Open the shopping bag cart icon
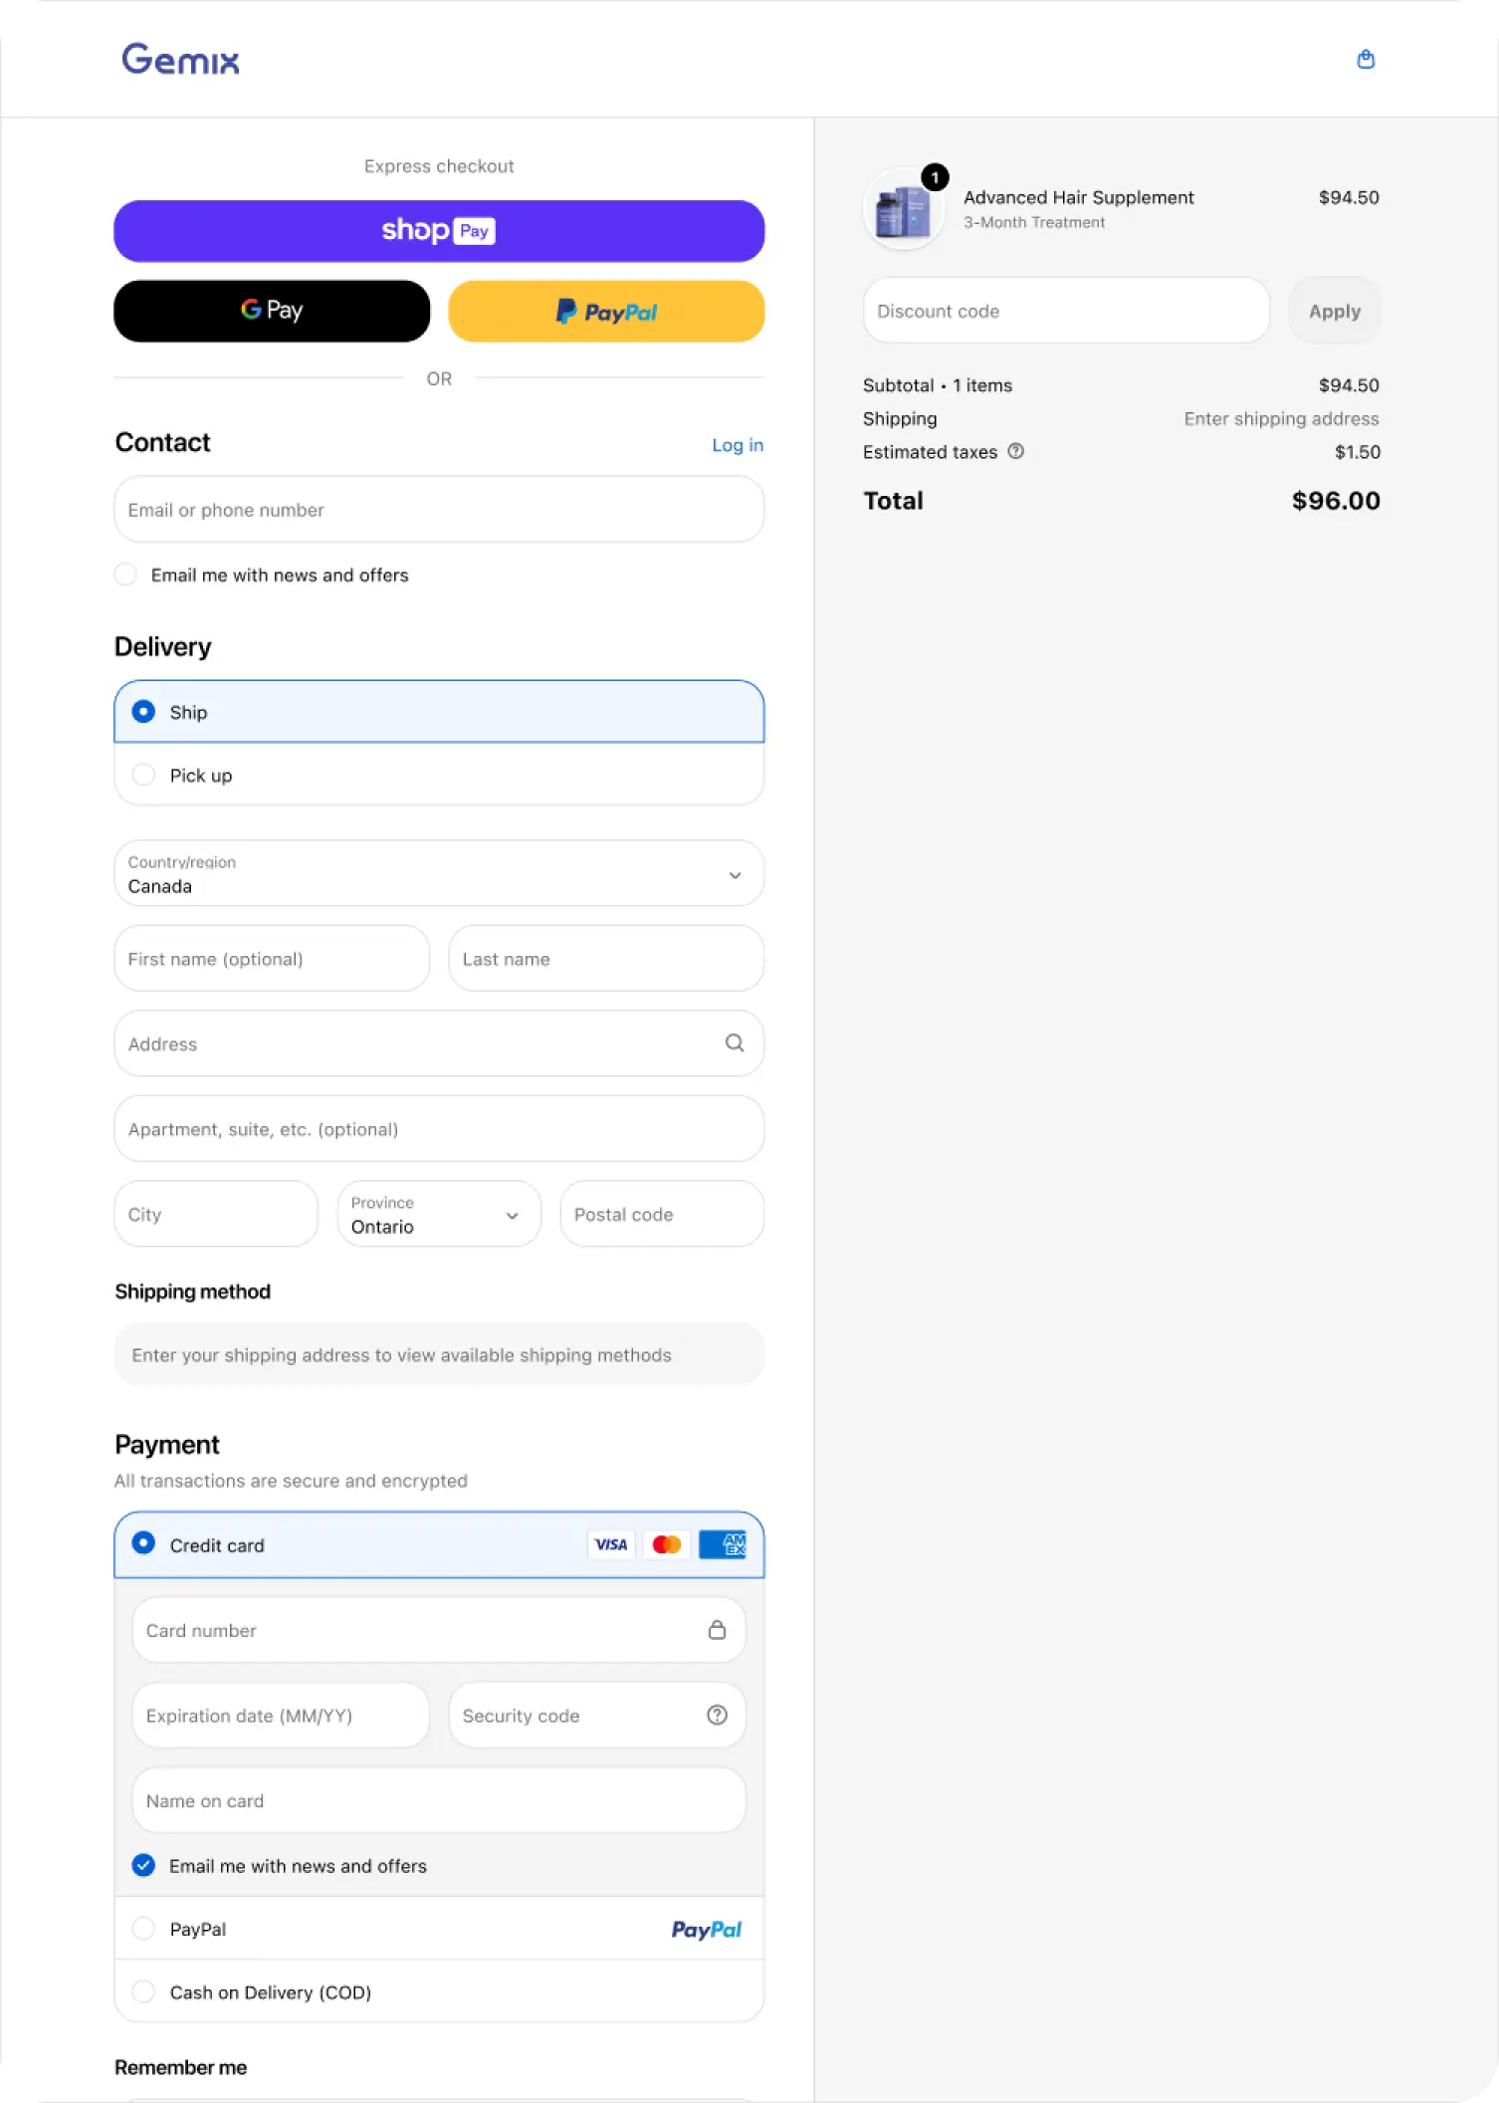Viewport: 1499px width, 2103px height. (1366, 60)
